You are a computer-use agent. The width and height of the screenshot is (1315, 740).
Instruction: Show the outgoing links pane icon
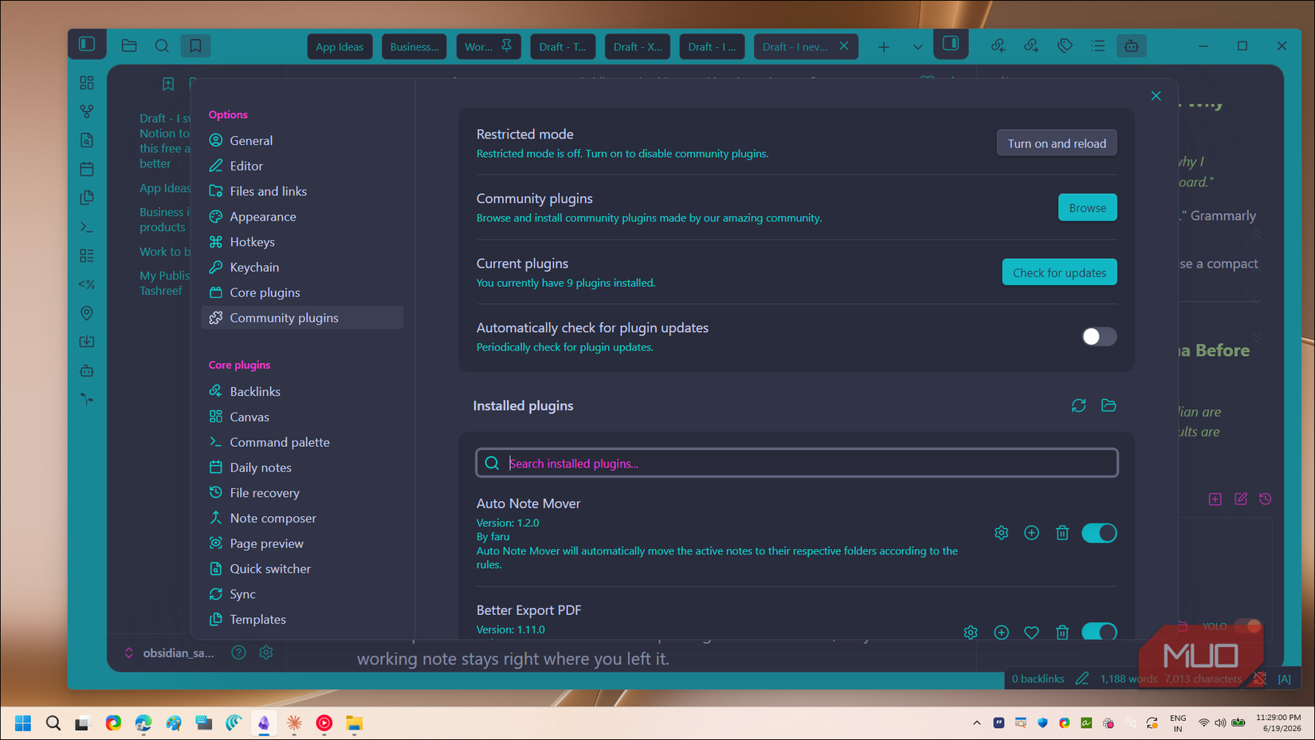pos(1031,46)
